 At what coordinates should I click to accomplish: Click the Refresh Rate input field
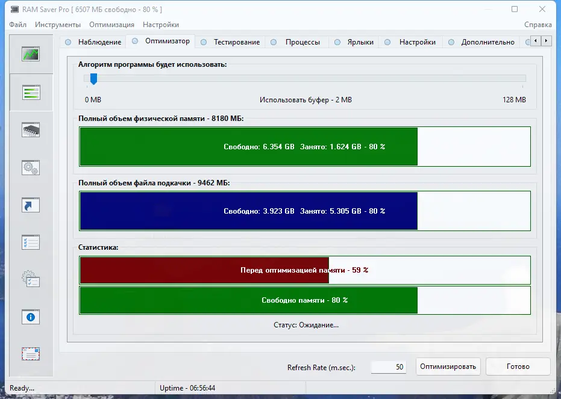pos(389,367)
